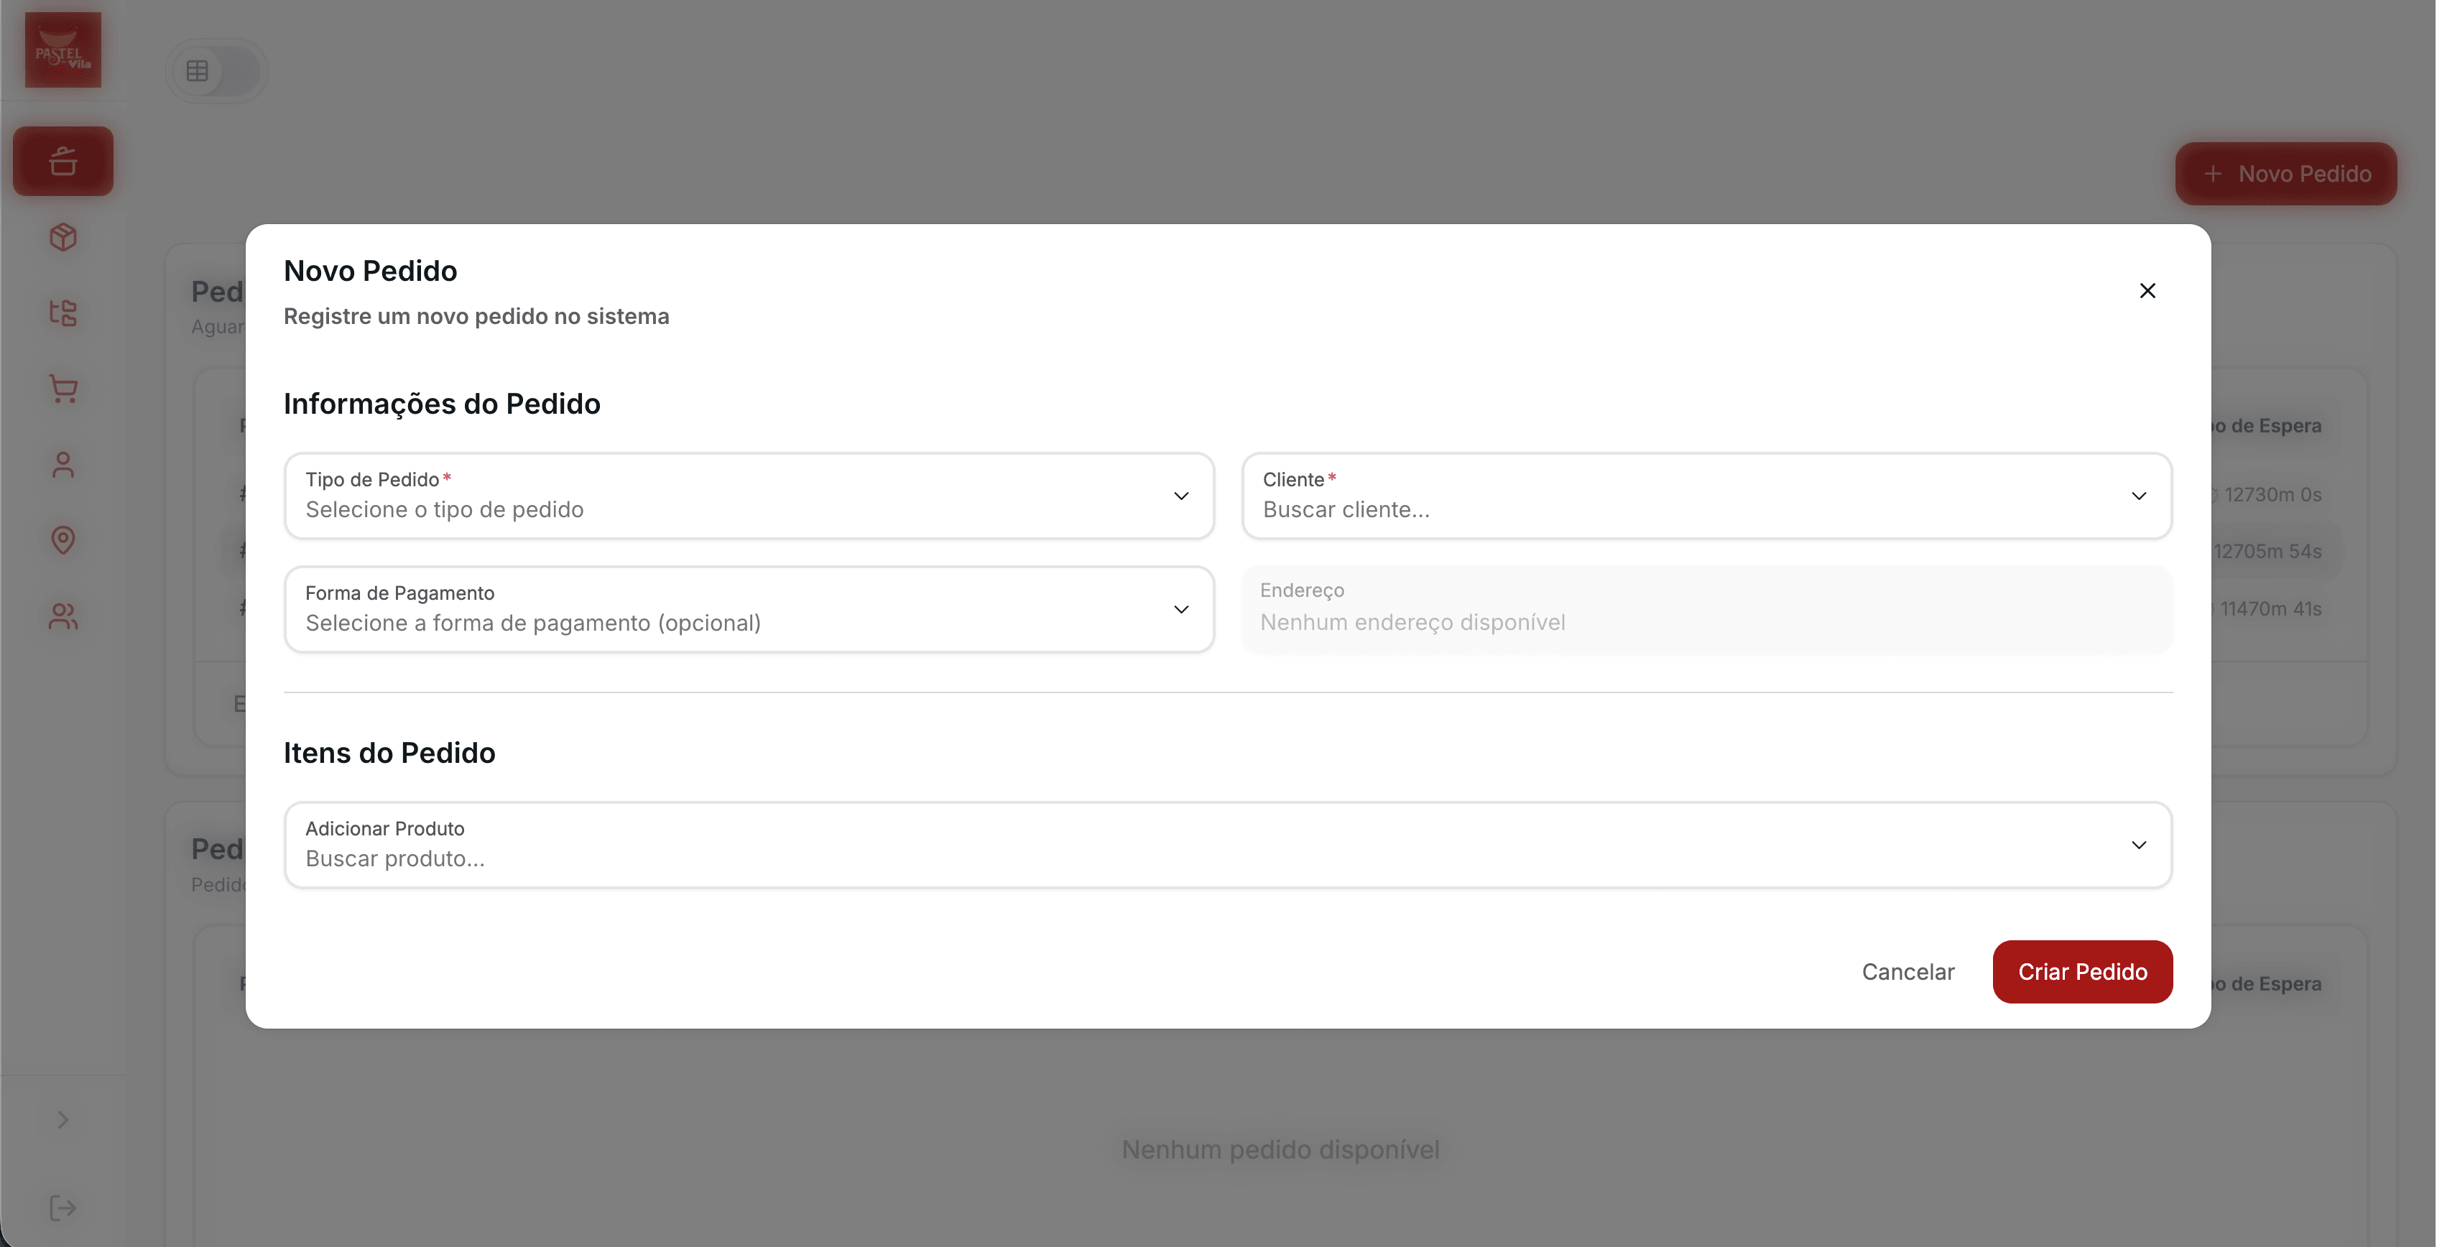Open the Adicionar Produto dropdown
Image resolution: width=2437 pixels, height=1247 pixels.
1227,845
